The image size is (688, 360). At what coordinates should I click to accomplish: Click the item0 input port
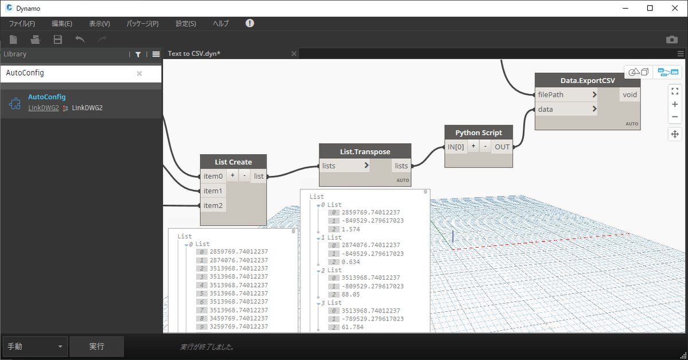pyautogui.click(x=213, y=176)
